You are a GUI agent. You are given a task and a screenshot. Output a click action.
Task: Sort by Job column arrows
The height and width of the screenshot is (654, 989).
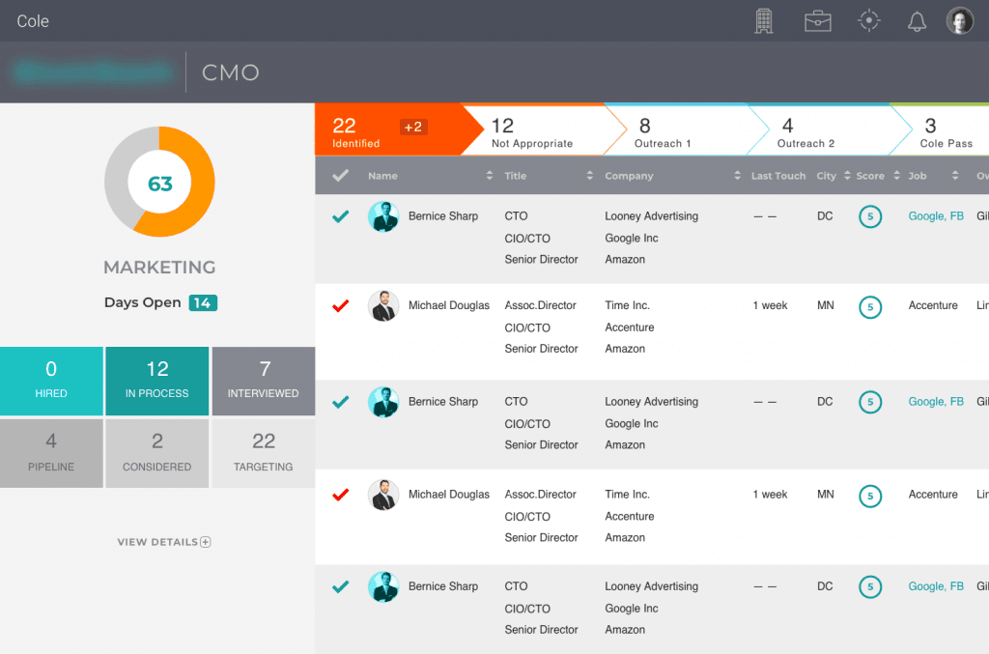[955, 175]
